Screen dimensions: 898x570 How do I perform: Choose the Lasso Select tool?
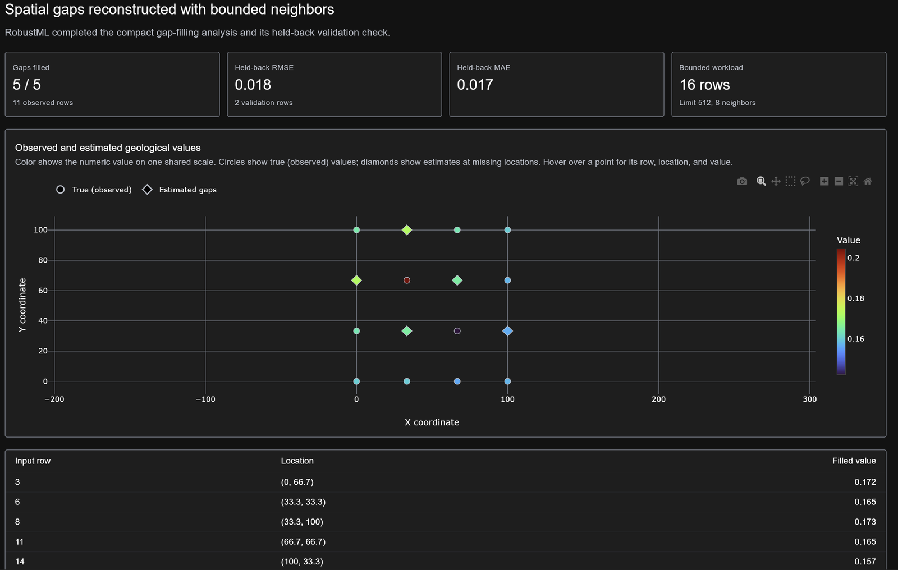pos(805,181)
